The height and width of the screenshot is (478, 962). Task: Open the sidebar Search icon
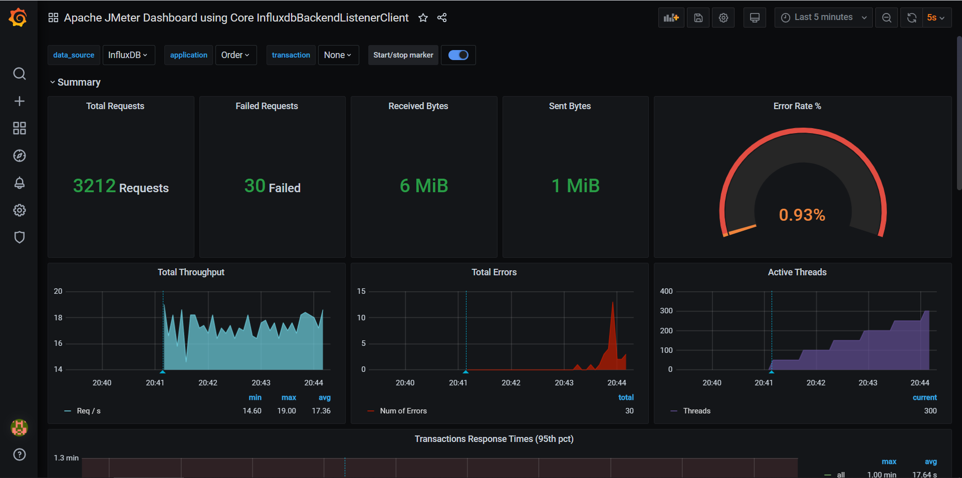tap(19, 74)
